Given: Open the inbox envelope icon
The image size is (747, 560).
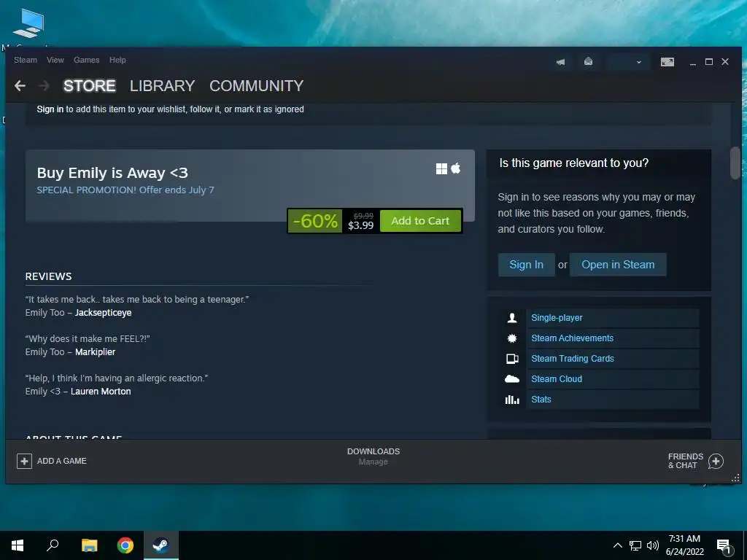Looking at the screenshot, I should 589,61.
